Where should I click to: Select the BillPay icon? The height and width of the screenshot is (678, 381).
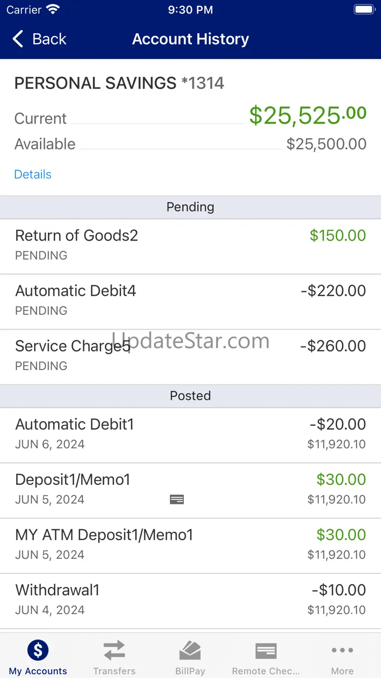[x=190, y=651]
